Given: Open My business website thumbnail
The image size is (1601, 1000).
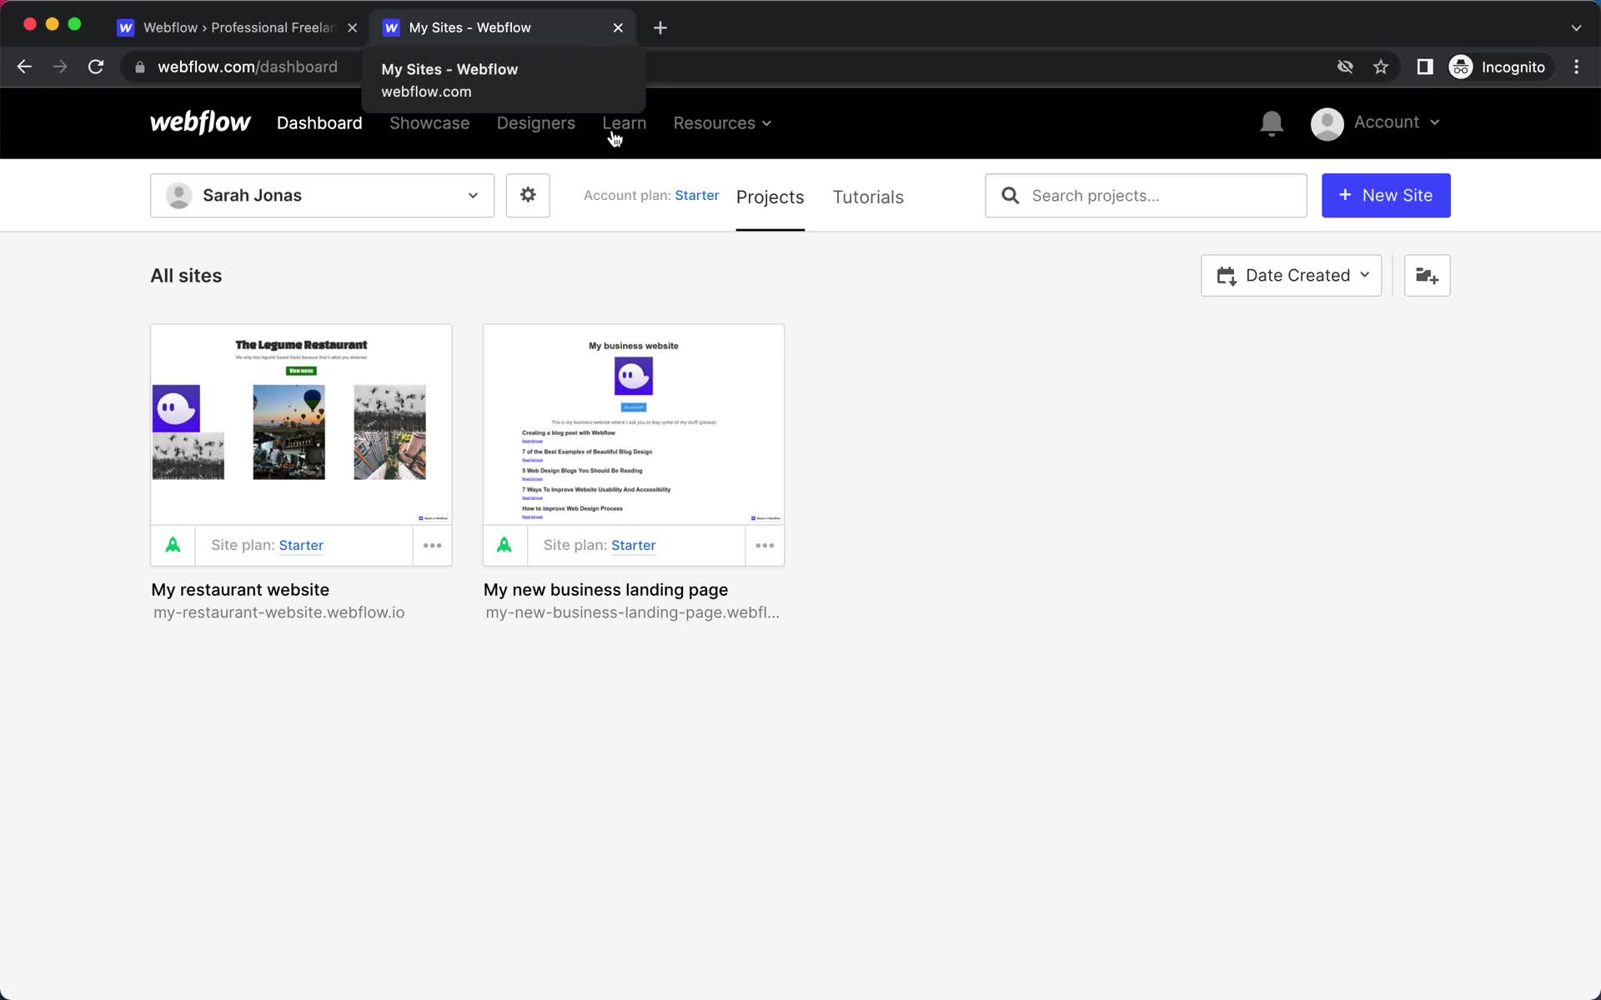Looking at the screenshot, I should tap(633, 424).
